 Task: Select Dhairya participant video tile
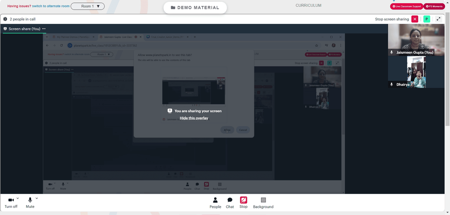point(416,72)
